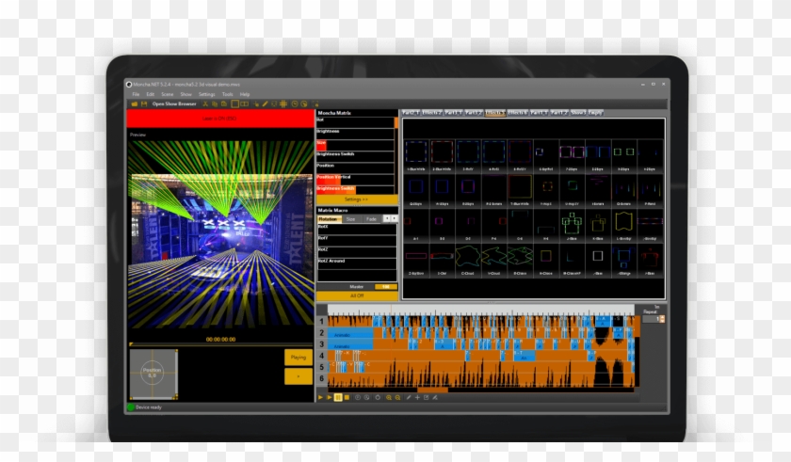Click the scissors cut icon

pyautogui.click(x=205, y=104)
